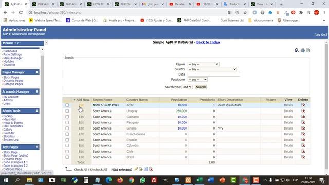Click the Add New link
329x185 pixels.
(x=81, y=100)
